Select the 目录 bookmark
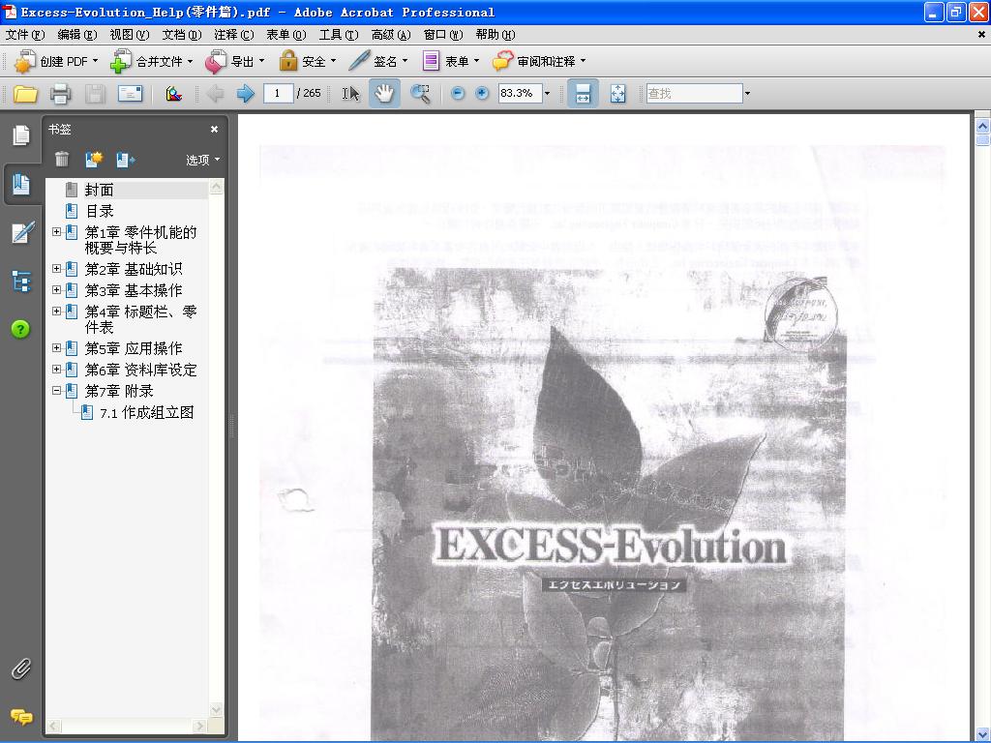This screenshot has height=743, width=991. point(100,211)
